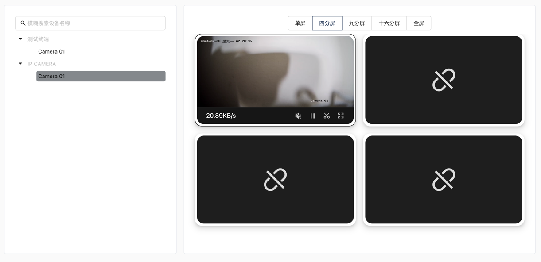Select the bottom-left disconnected video slot

(x=275, y=180)
